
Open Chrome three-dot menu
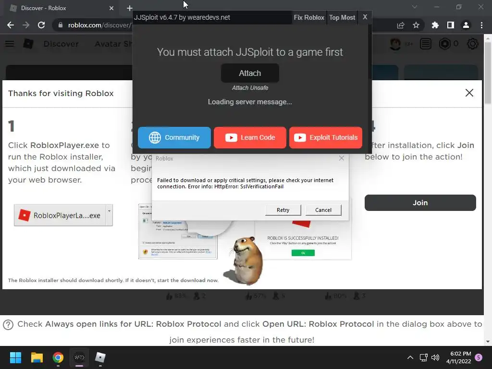point(481,25)
